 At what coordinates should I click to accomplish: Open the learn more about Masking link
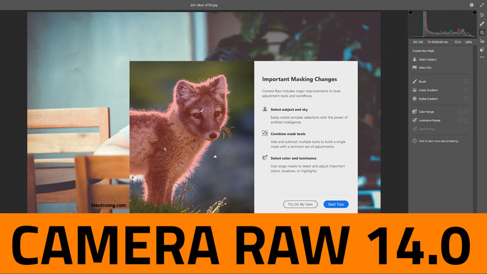(435, 141)
